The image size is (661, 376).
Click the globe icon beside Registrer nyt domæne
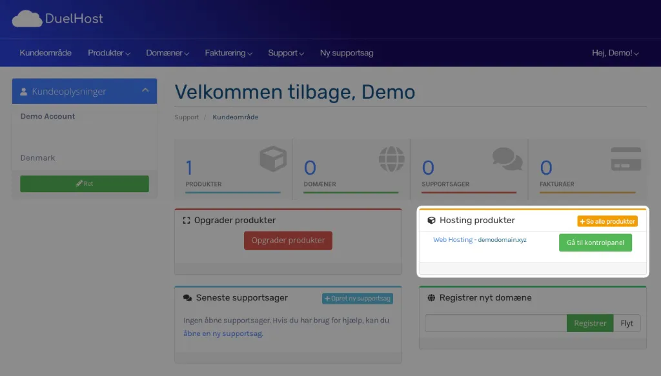point(431,298)
